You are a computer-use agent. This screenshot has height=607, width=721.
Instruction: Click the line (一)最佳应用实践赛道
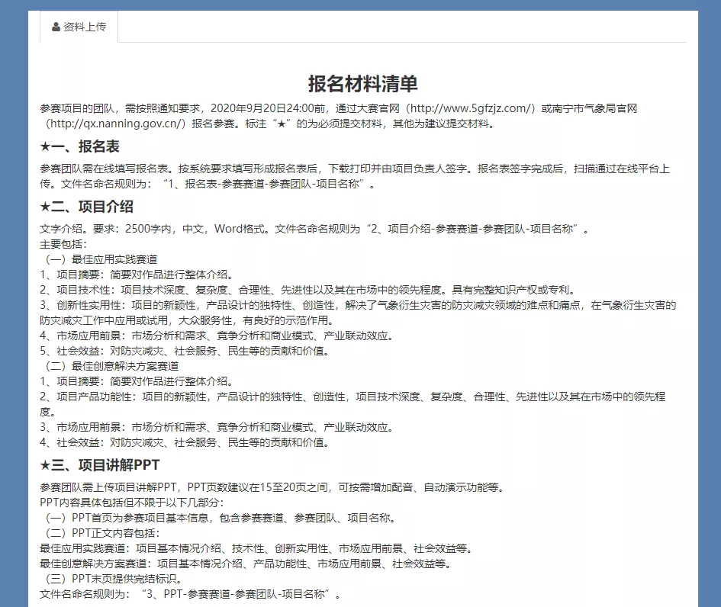(99, 259)
